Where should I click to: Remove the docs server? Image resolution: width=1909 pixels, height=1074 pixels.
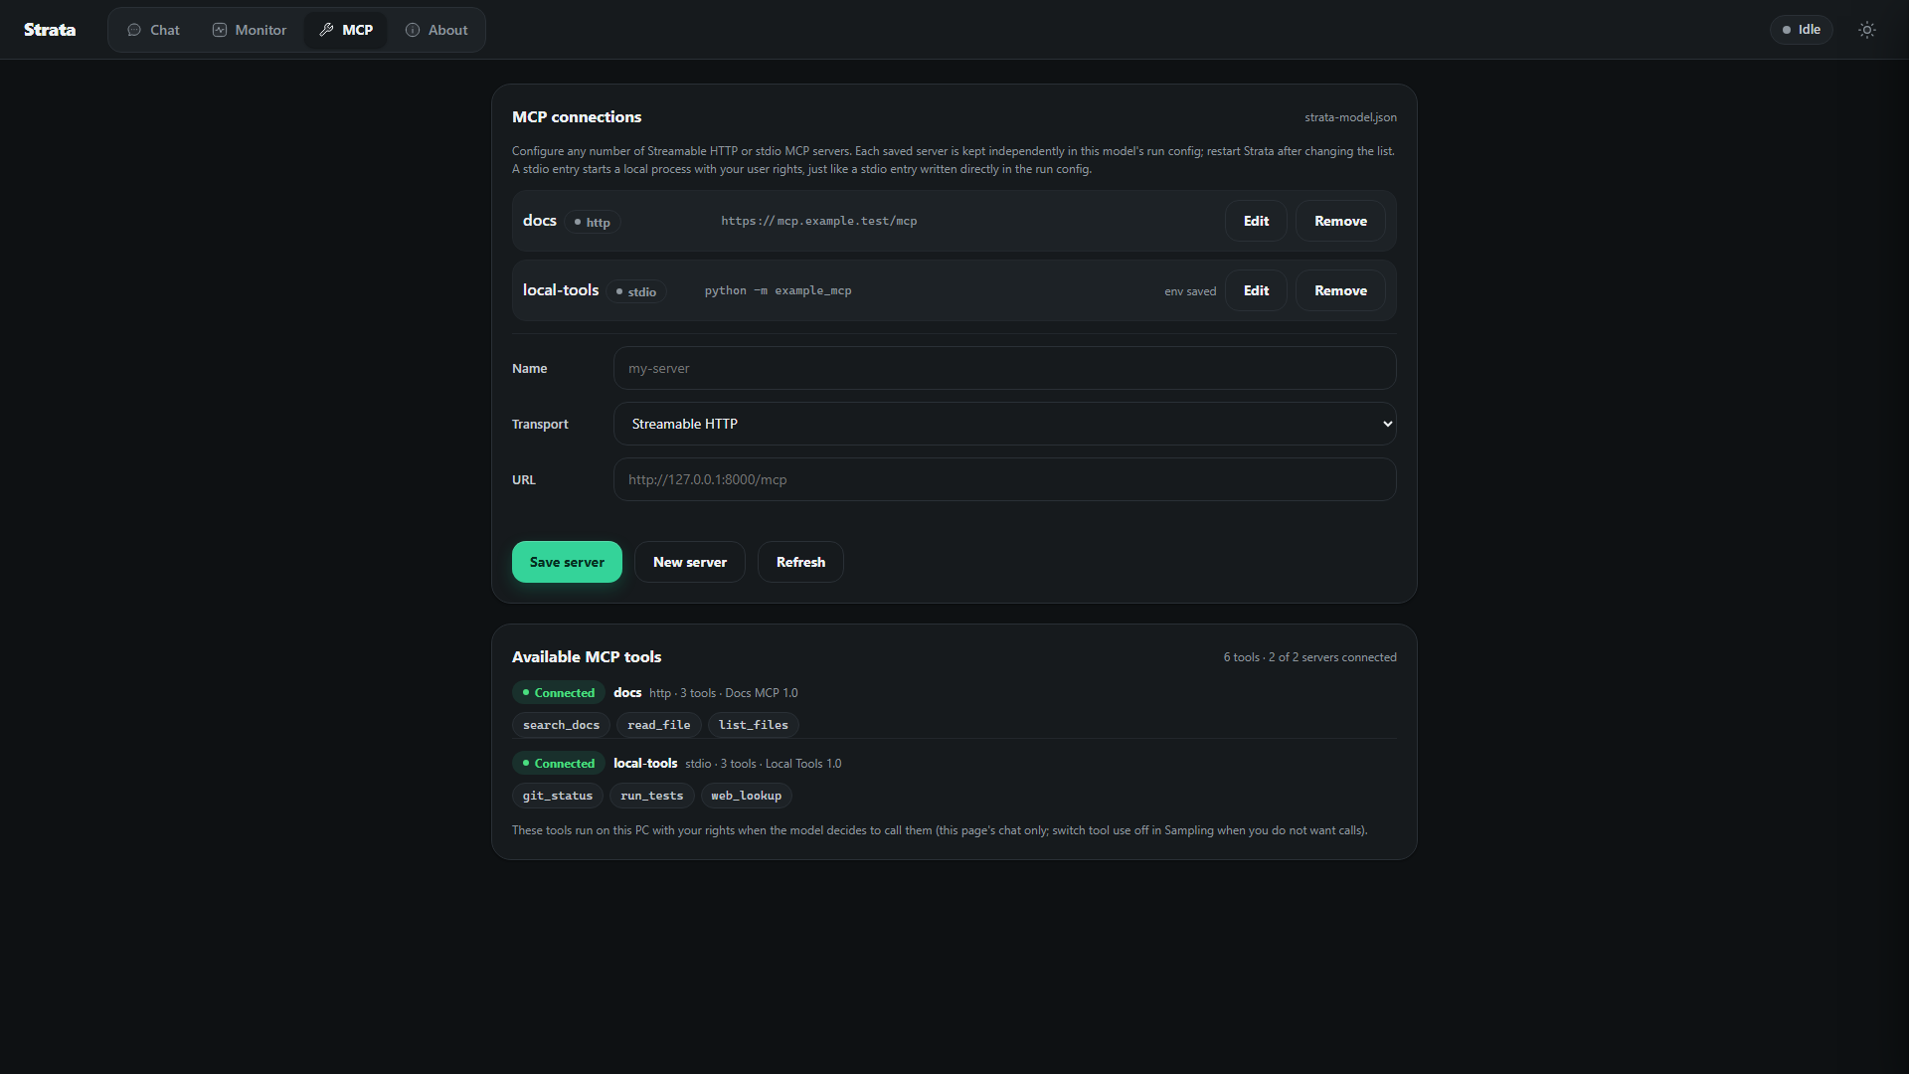1340,221
